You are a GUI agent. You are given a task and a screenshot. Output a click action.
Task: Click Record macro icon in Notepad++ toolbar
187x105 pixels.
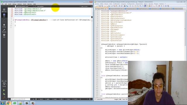point(159,6)
